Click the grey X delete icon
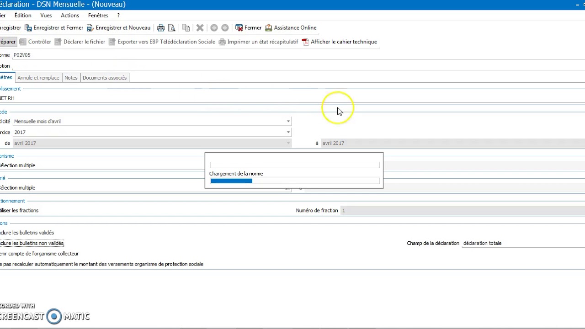 coord(200,28)
